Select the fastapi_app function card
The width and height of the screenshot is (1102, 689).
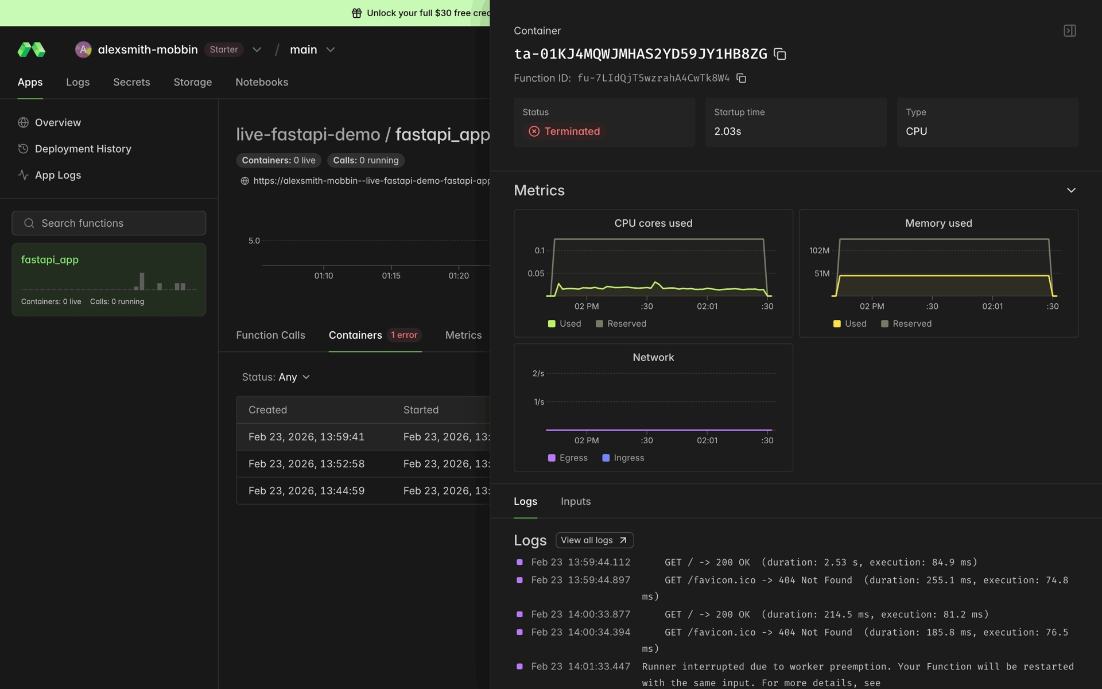(x=108, y=280)
